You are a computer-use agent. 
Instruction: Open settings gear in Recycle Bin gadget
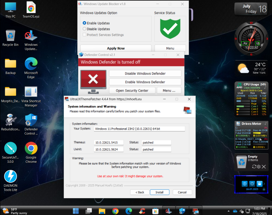point(259,166)
